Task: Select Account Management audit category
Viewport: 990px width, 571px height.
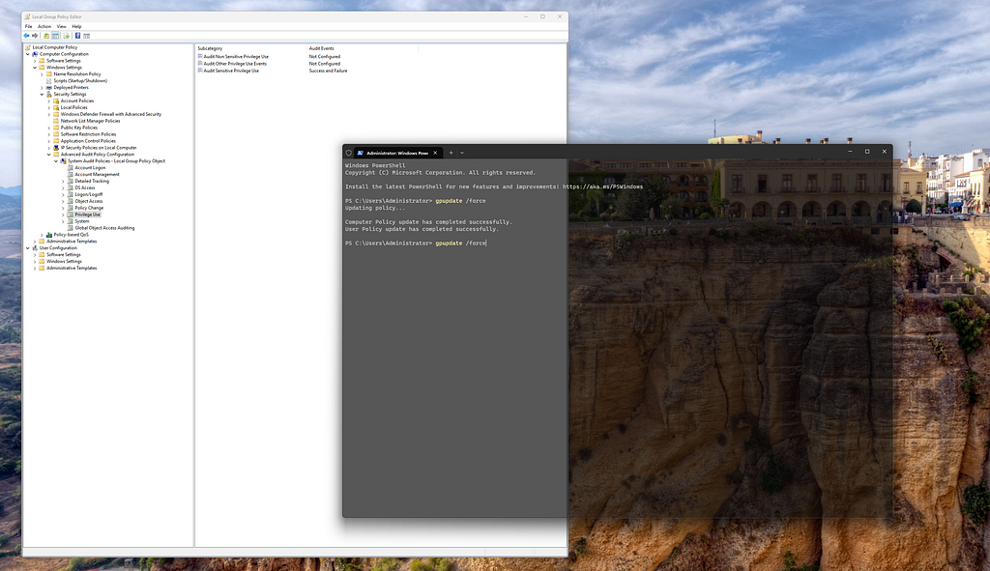Action: point(97,174)
